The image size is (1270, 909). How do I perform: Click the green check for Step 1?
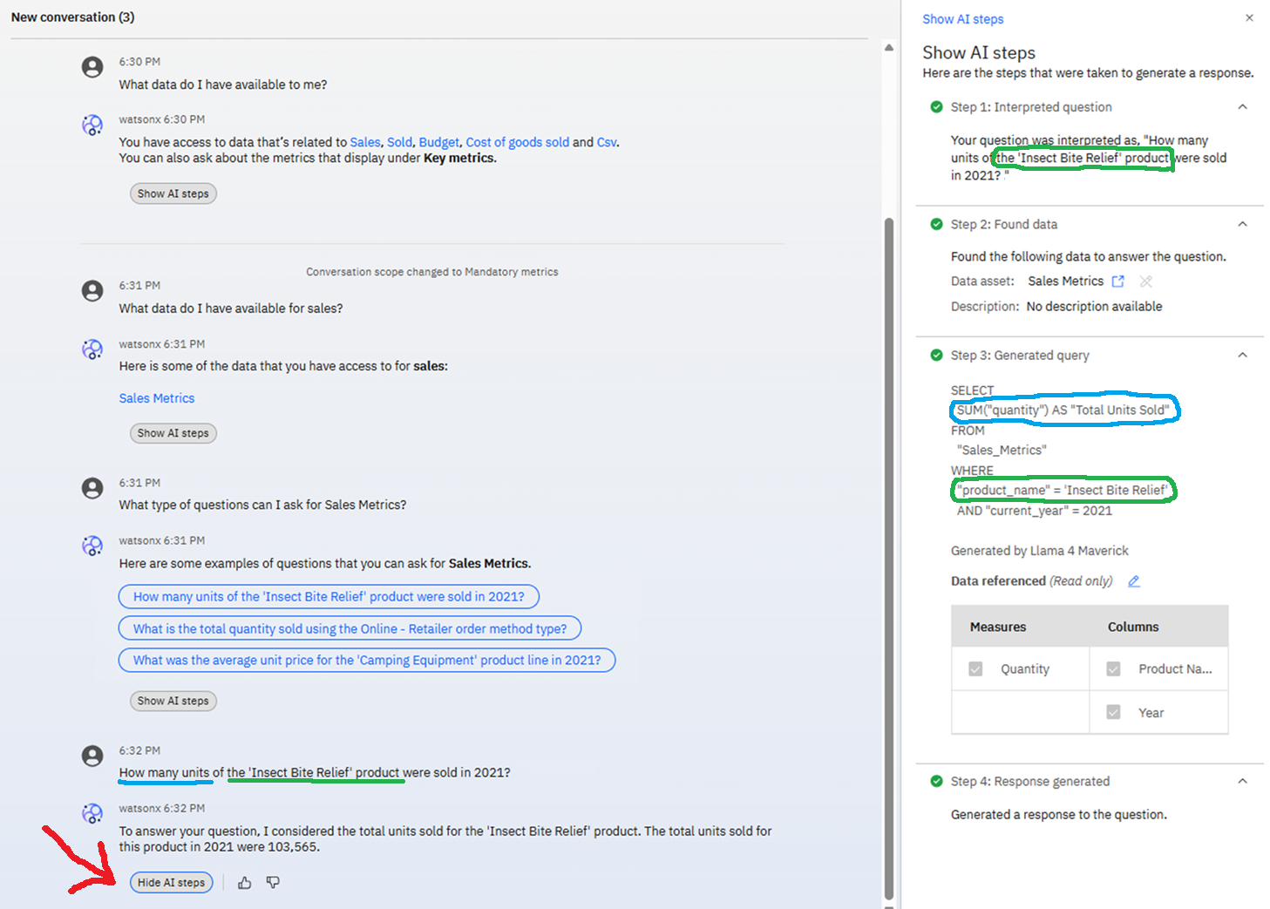coord(936,106)
